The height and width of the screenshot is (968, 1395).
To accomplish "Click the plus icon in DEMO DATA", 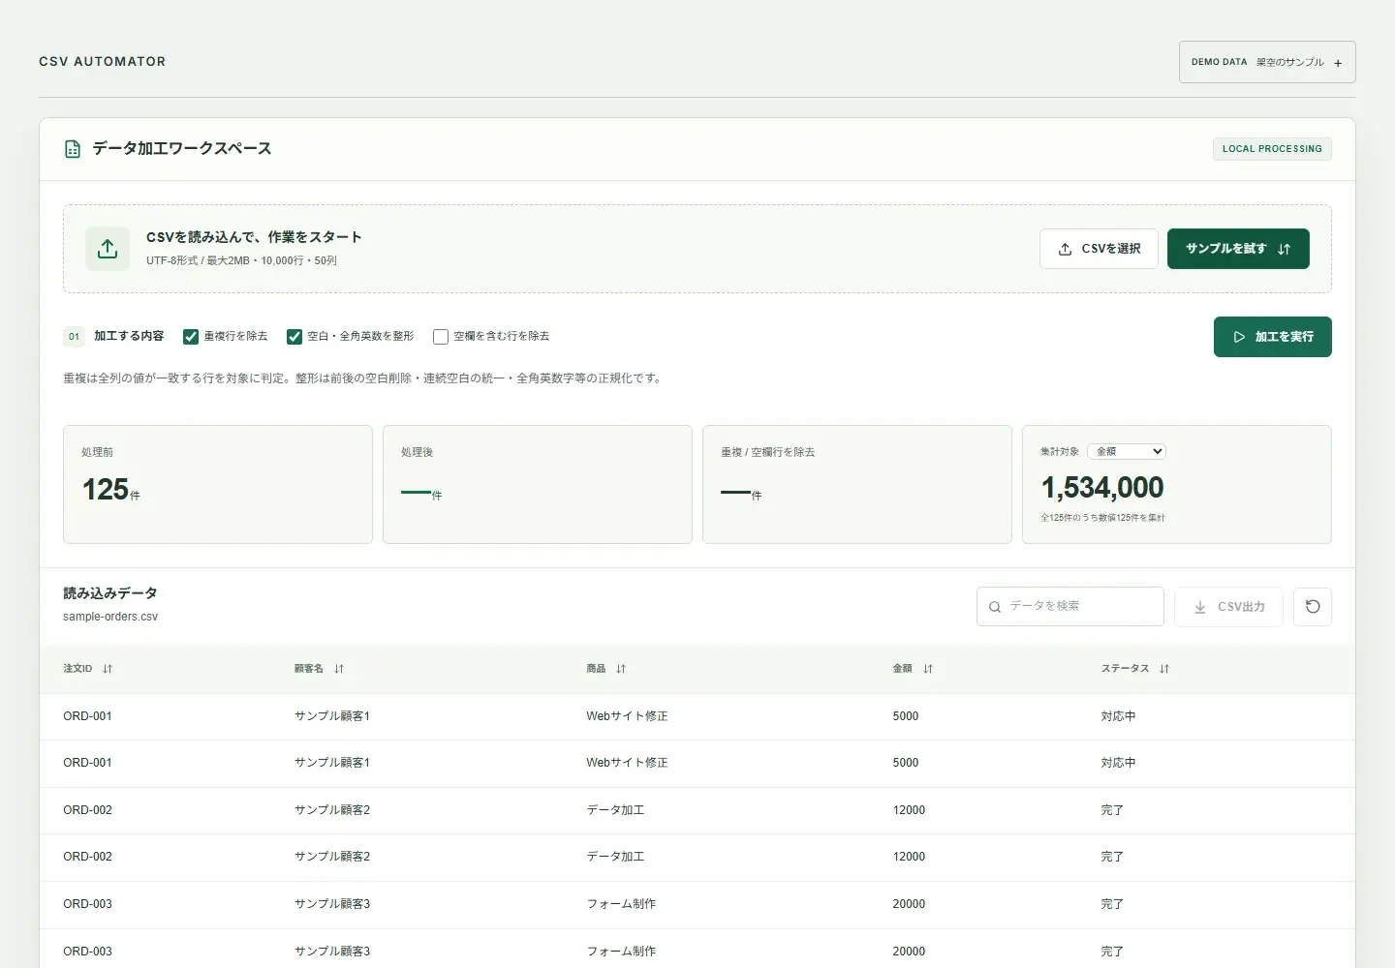I will [1338, 63].
